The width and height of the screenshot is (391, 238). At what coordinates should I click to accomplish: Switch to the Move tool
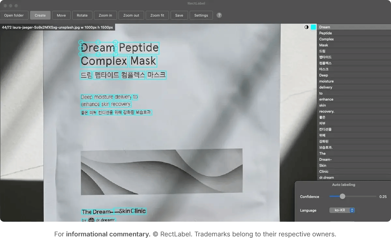tap(61, 15)
